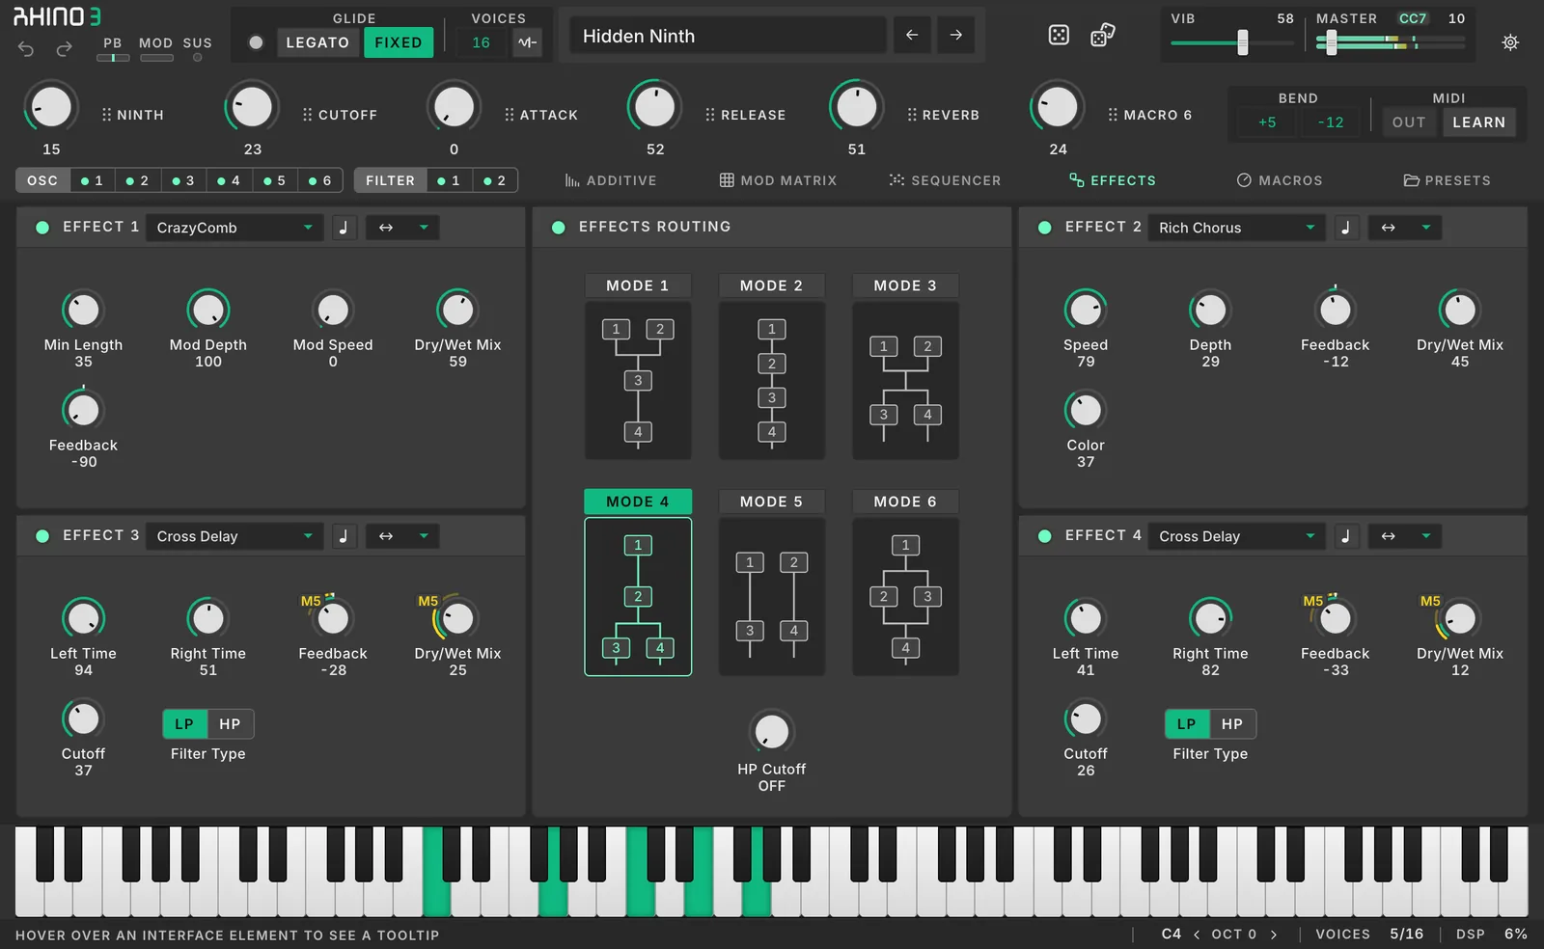This screenshot has width=1544, height=949.
Task: Shift octave down with left chevron
Action: pos(1197,935)
